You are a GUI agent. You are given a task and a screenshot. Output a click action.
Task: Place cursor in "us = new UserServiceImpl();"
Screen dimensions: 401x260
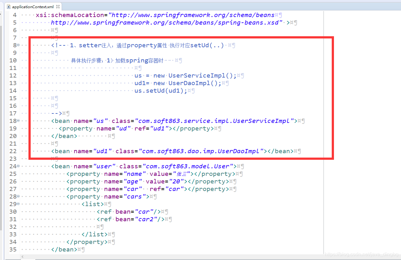[x=186, y=76]
